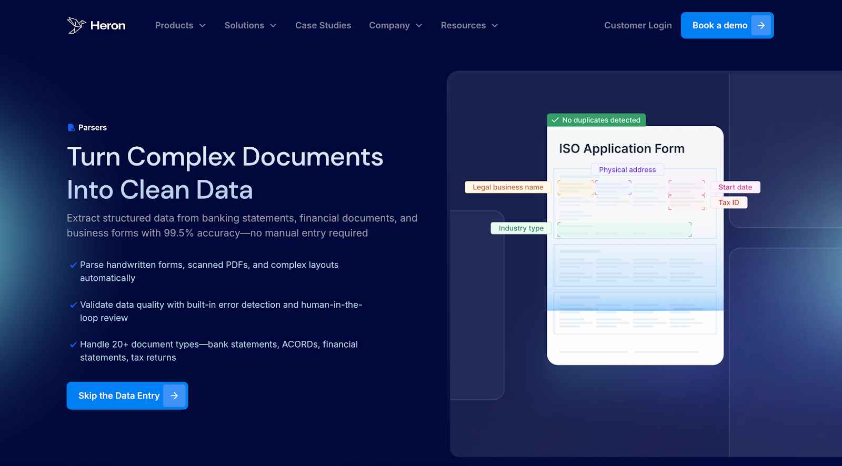Click the No duplicates detected badge
The width and height of the screenshot is (842, 466).
[596, 120]
